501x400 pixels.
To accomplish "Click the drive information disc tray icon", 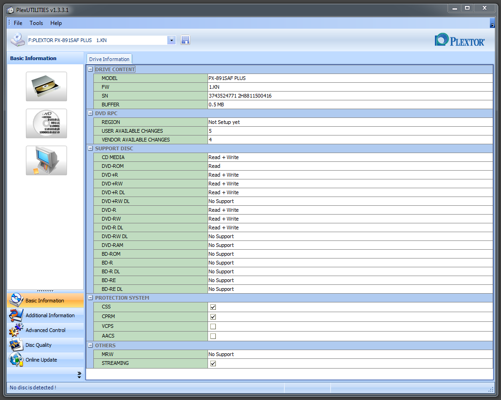I will tap(46, 86).
